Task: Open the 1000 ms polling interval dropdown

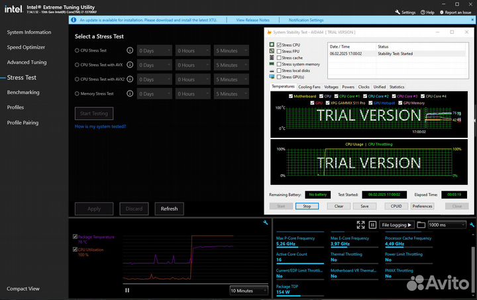Action: [x=449, y=225]
